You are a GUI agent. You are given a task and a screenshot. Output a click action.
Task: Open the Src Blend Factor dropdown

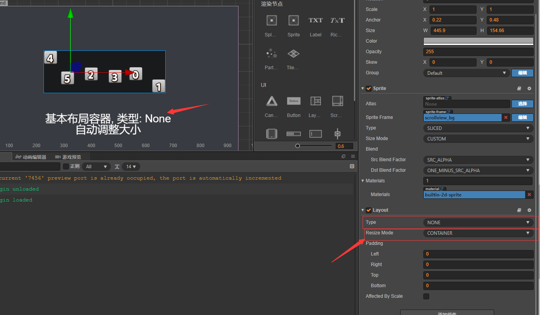coord(478,160)
